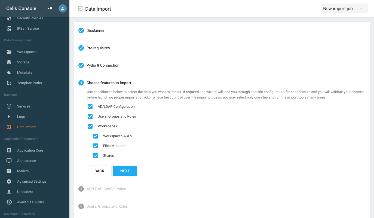Click the Pre-requisites step label
This screenshot has width=374, height=218.
coord(98,48)
